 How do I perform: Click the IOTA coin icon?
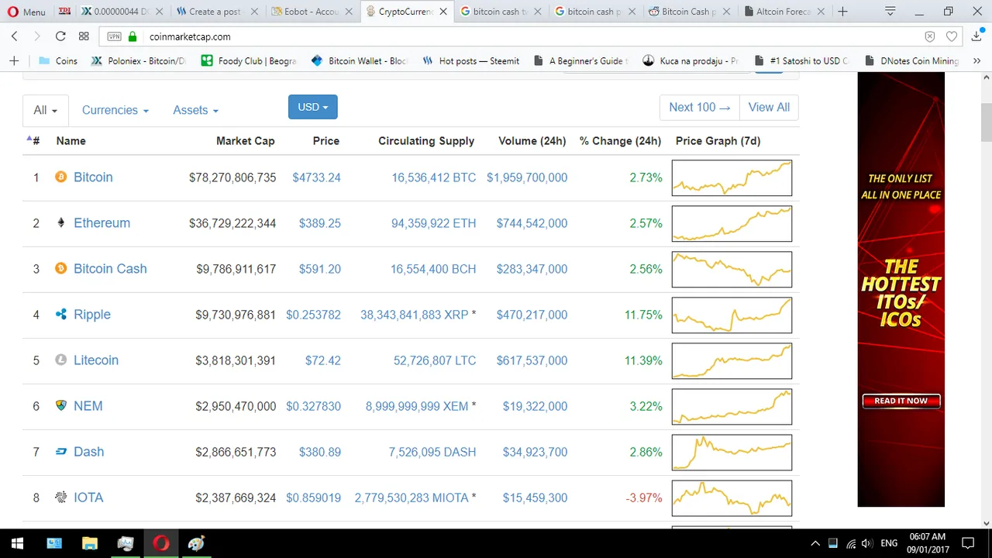point(61,498)
